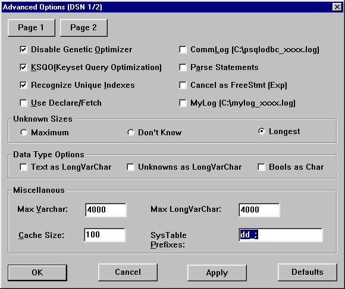This screenshot has height=289, width=345.
Task: Check Text as LongVarChar
Action: tap(23, 167)
